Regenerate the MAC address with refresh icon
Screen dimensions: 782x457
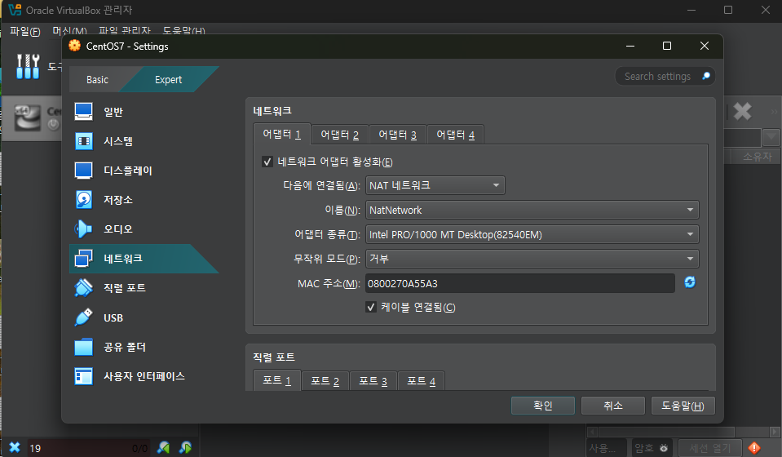click(690, 282)
